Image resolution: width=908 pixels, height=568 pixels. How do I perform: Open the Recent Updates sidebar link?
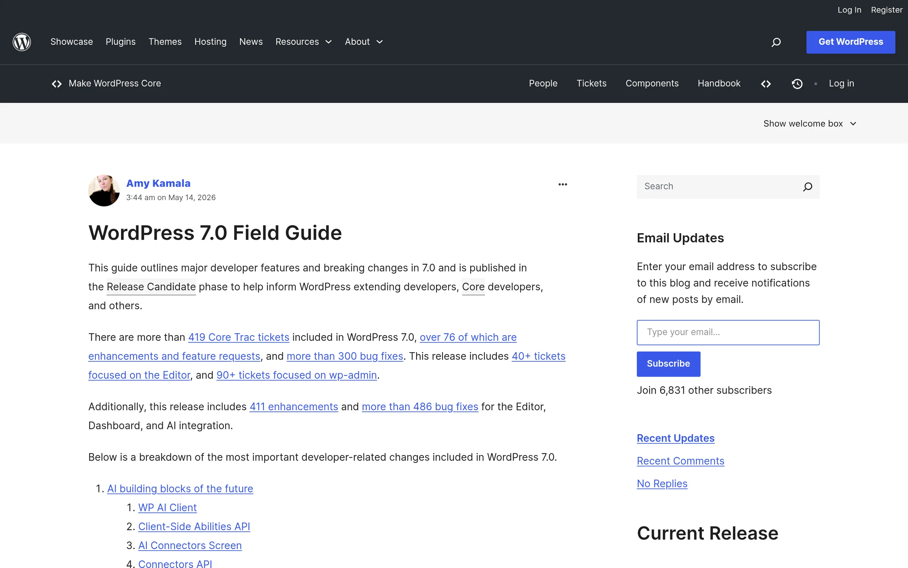tap(675, 438)
